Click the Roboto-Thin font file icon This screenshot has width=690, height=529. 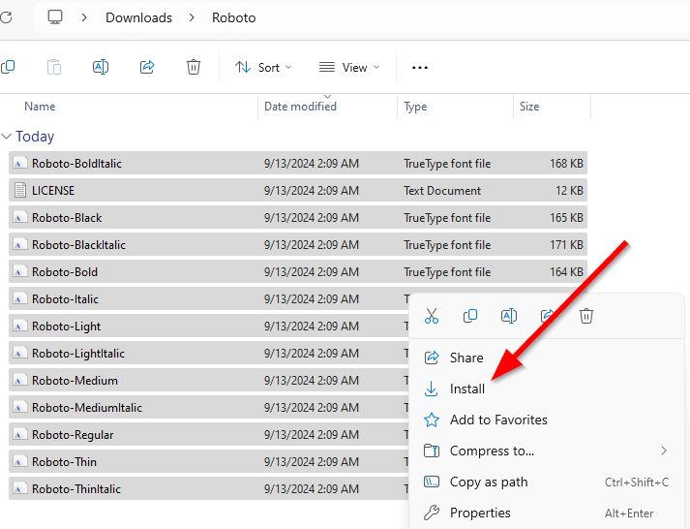pyautogui.click(x=19, y=461)
